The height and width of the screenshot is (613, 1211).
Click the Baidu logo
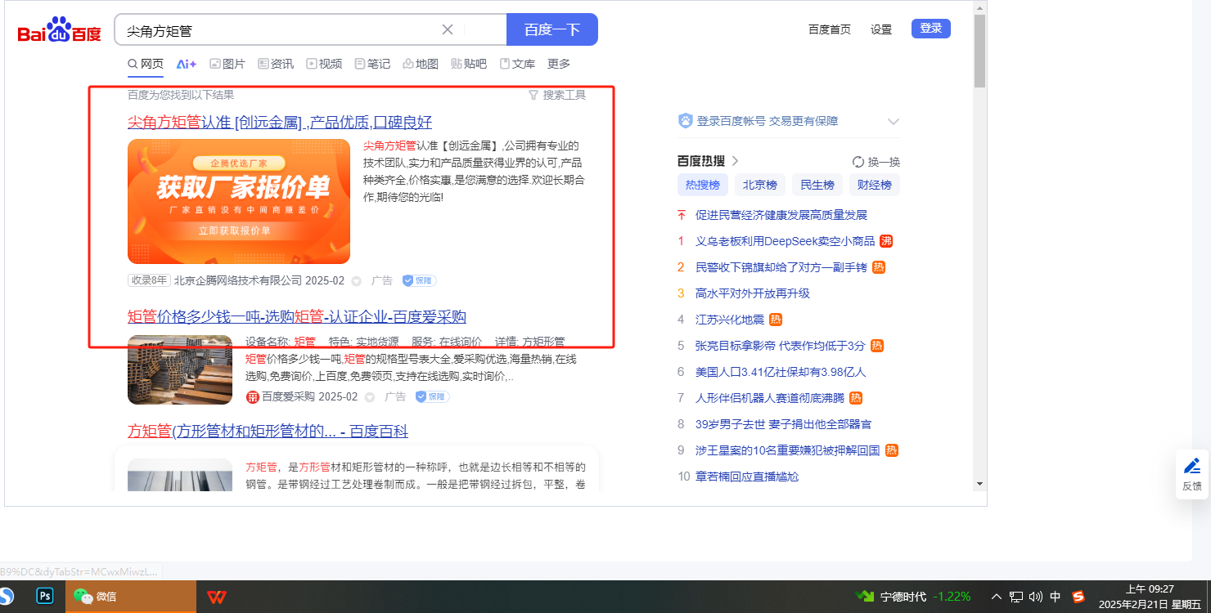click(59, 31)
